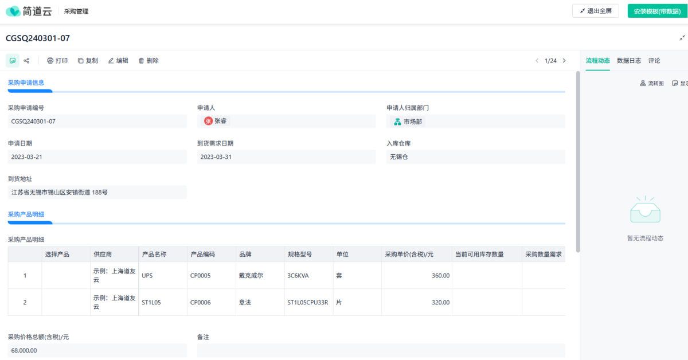This screenshot has height=360, width=688.
Task: Copy the record using 复制
Action: [88, 61]
